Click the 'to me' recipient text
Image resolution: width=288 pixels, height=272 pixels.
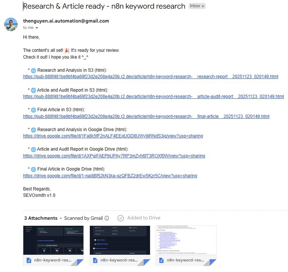coord(28,28)
